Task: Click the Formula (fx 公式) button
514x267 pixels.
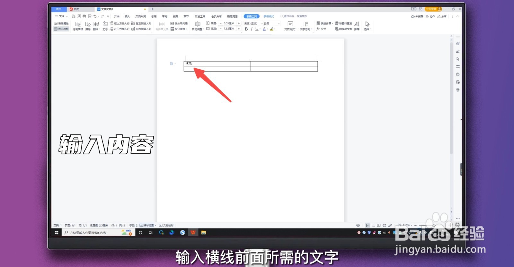Action: [321, 29]
